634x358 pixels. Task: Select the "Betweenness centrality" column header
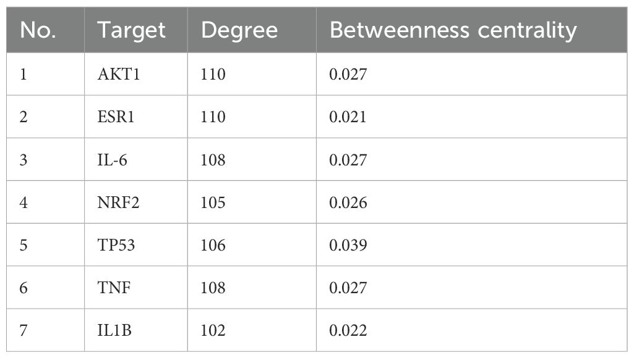click(x=453, y=30)
